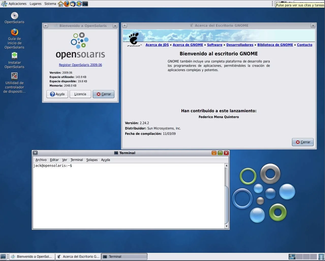Click the name Federico Mena Quintero

pos(219,117)
